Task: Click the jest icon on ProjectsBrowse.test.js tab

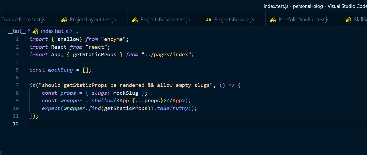Action: tap(135, 20)
